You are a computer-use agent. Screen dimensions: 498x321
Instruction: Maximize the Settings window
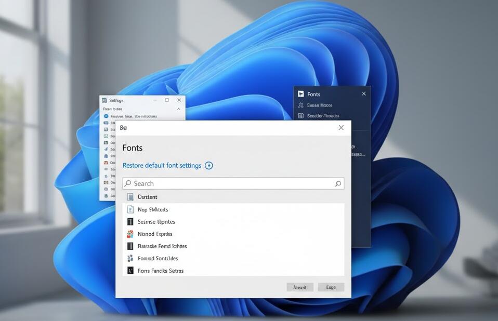click(167, 100)
